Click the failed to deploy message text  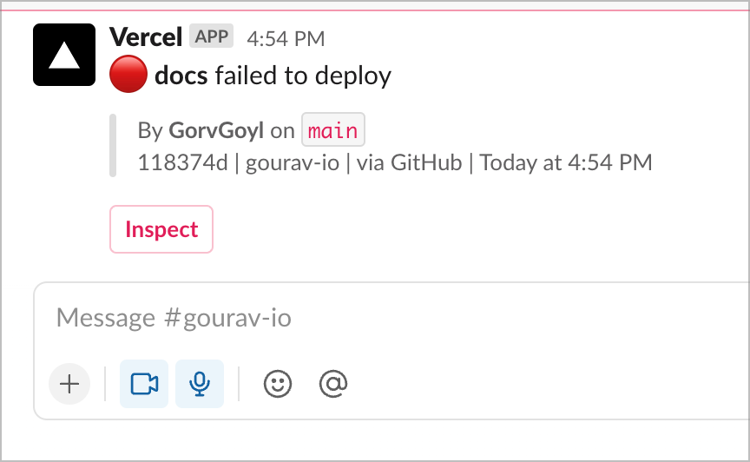coord(303,76)
